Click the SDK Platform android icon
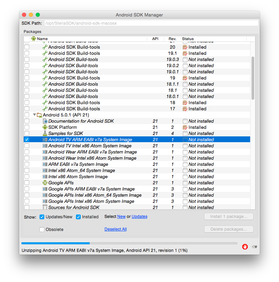This screenshot has height=282, width=279. tap(45, 127)
